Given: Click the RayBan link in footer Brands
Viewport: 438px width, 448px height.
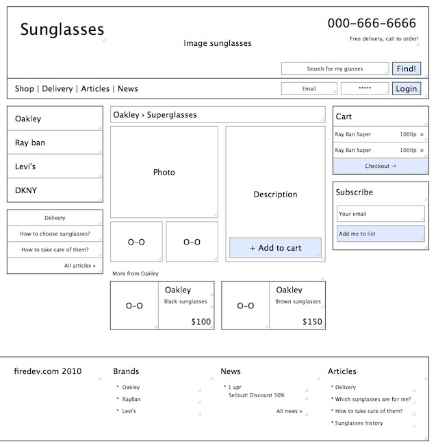Looking at the screenshot, I should [131, 399].
